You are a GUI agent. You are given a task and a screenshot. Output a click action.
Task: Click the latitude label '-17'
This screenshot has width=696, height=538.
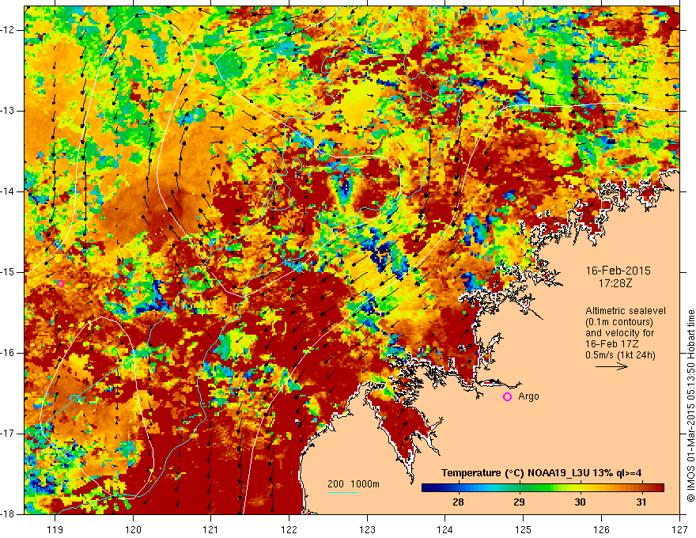pos(9,434)
